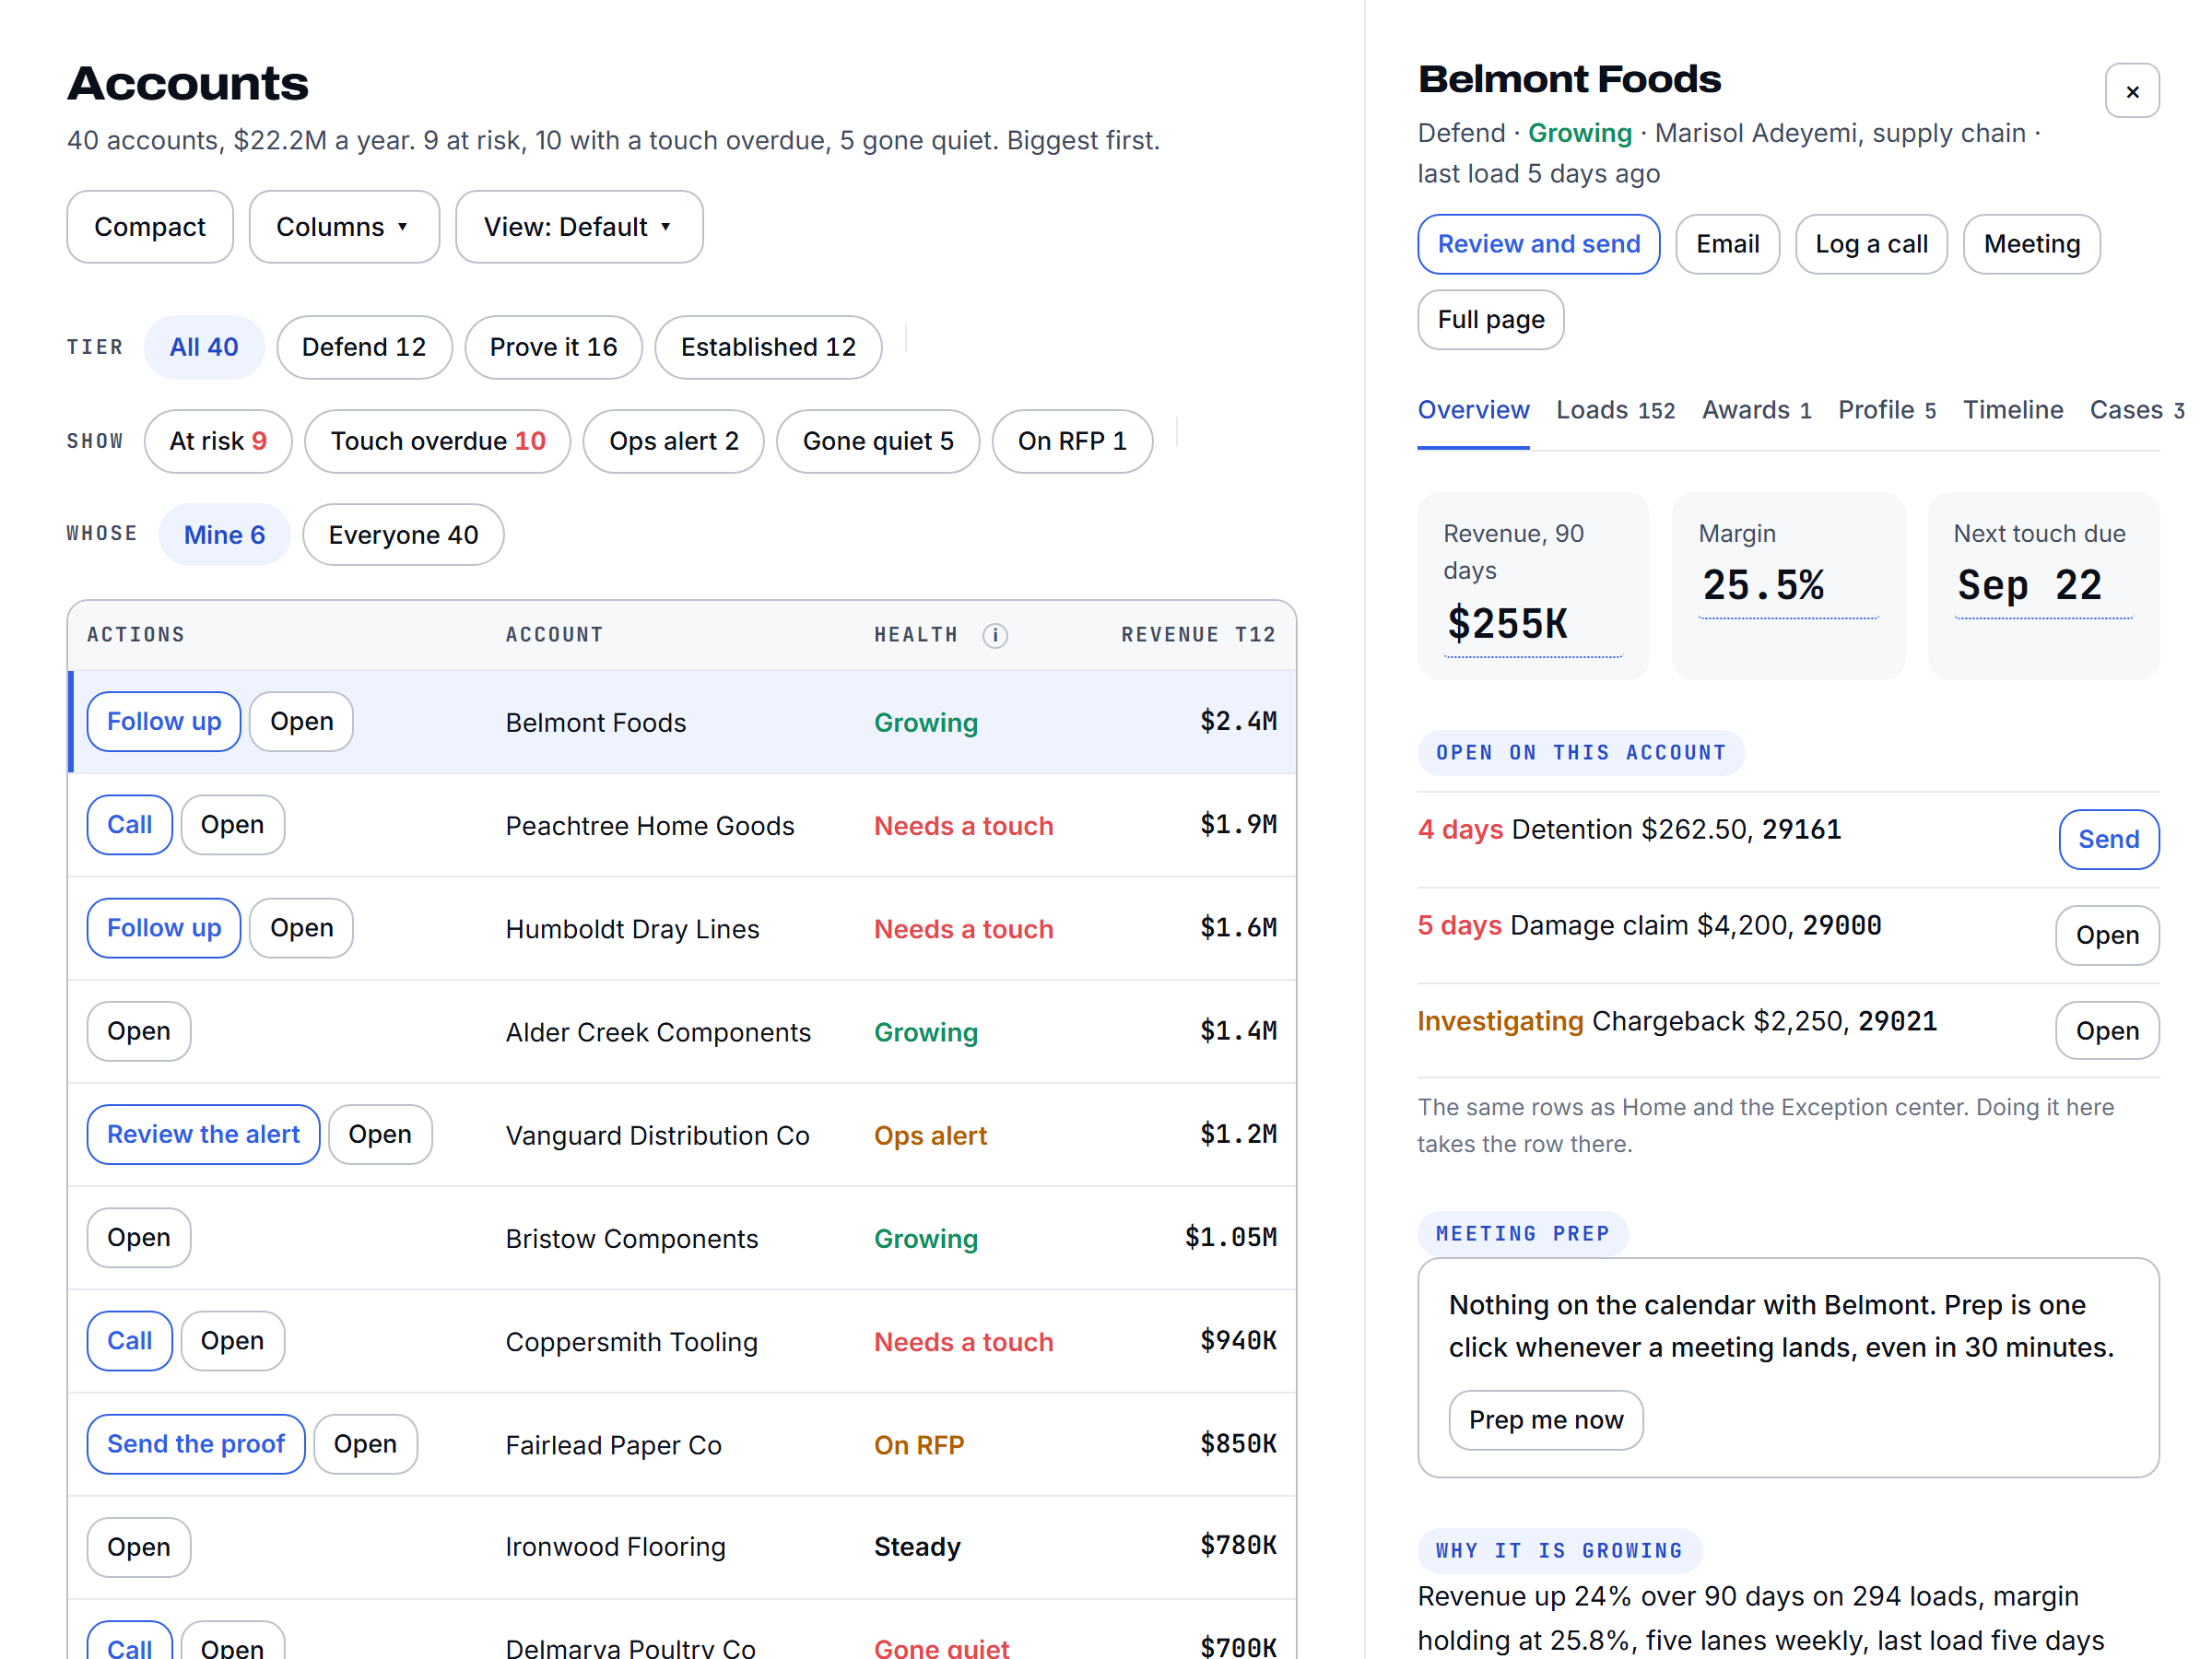The image size is (2212, 1659).
Task: Filter by Prove it 16 tier
Action: [x=553, y=347]
